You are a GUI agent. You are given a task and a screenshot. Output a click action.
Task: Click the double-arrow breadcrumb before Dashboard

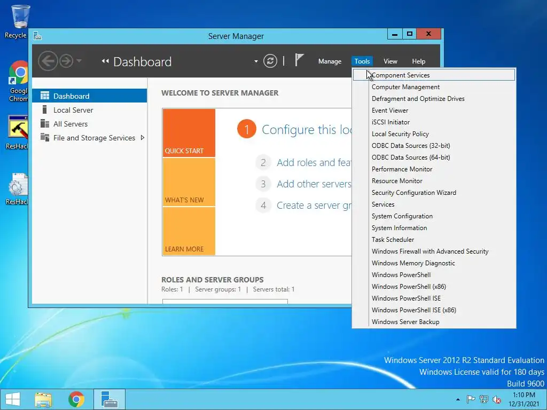(105, 61)
